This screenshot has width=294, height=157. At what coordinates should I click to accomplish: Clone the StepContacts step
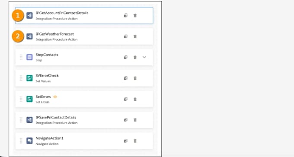click(x=126, y=57)
